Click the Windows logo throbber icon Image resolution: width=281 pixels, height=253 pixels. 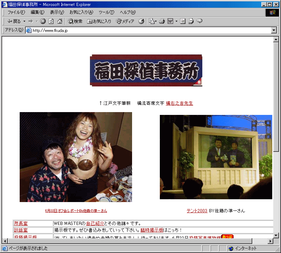pos(272,12)
